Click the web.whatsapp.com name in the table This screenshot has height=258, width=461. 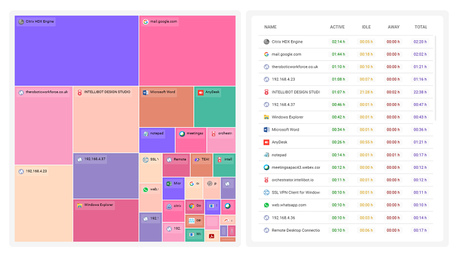tap(289, 205)
